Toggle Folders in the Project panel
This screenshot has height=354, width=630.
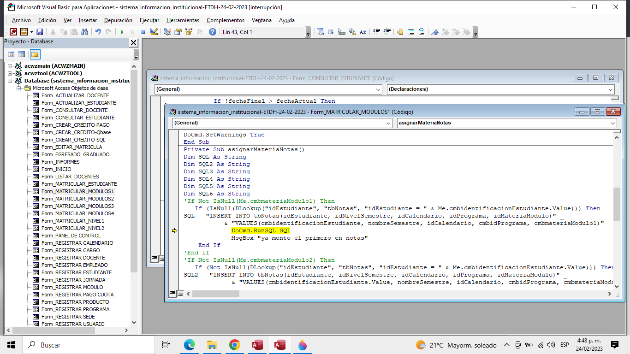pyautogui.click(x=35, y=54)
